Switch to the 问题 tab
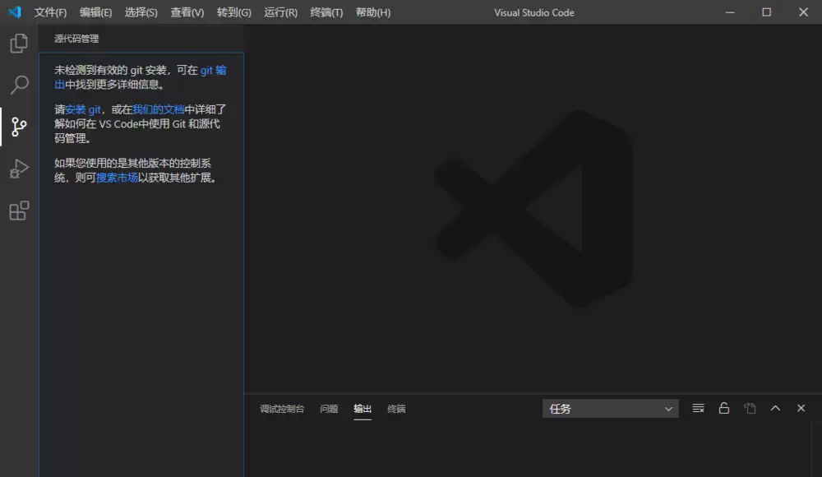 tap(329, 409)
